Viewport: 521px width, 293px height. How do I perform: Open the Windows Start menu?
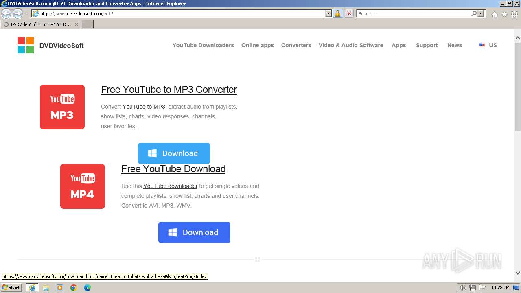point(11,288)
